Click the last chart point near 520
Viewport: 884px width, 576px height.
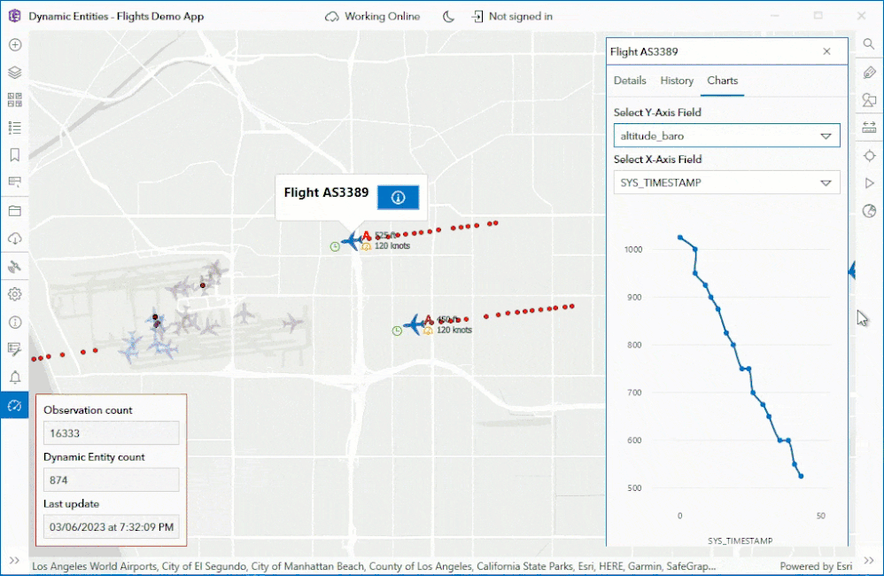click(801, 476)
